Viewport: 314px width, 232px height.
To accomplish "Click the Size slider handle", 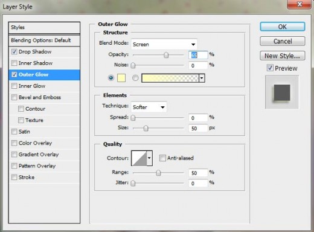I will point(146,128).
